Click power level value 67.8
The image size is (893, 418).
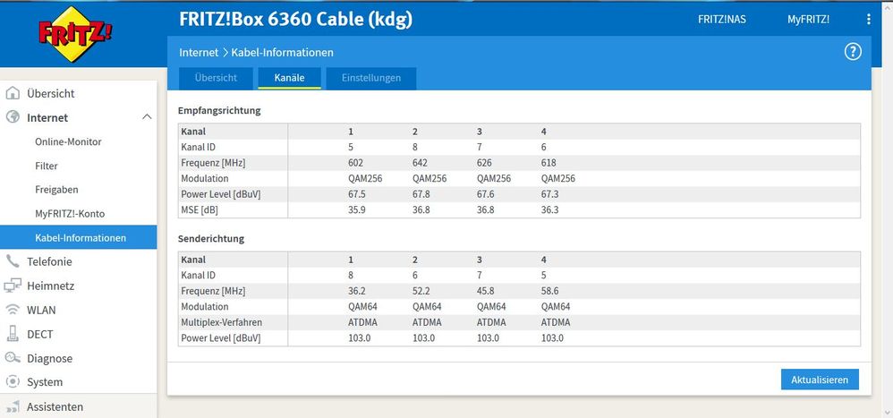pyautogui.click(x=421, y=194)
